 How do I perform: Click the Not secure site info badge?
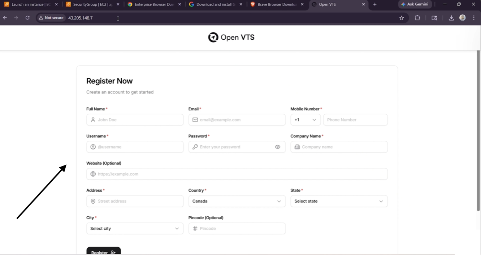[51, 18]
